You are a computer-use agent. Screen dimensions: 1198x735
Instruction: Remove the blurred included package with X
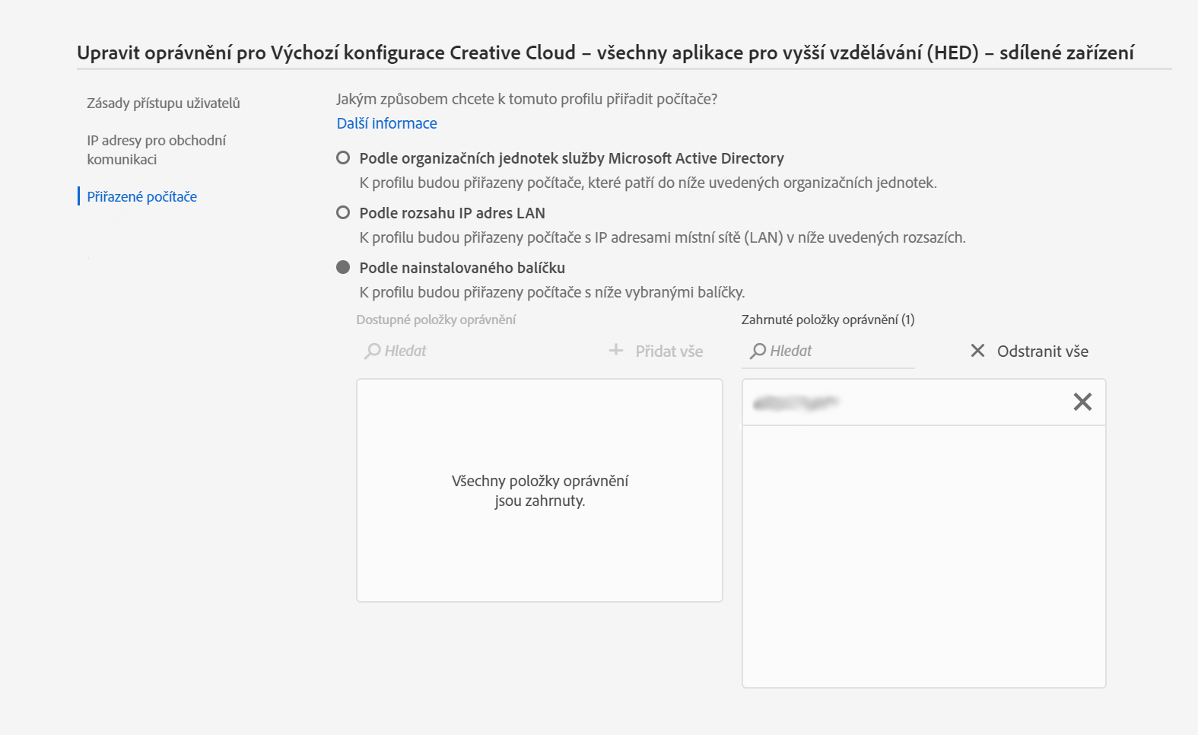[1082, 402]
